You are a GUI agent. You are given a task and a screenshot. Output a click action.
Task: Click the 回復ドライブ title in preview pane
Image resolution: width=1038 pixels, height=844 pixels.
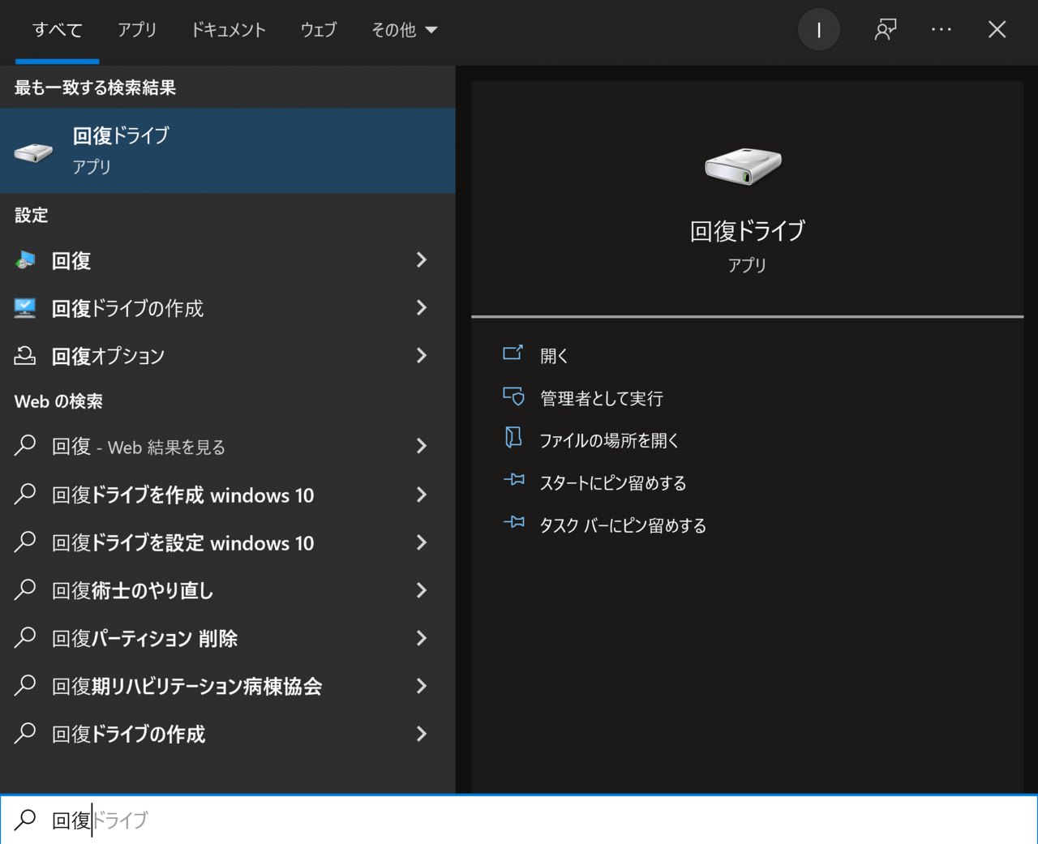coord(747,231)
